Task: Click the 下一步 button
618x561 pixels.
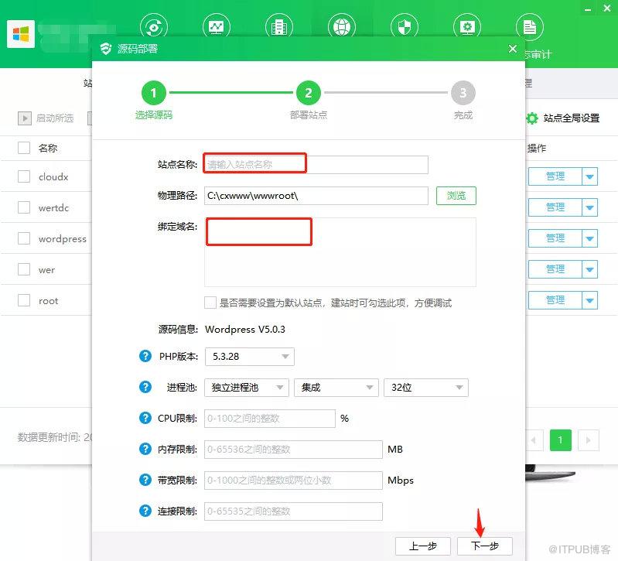Action: pos(485,546)
